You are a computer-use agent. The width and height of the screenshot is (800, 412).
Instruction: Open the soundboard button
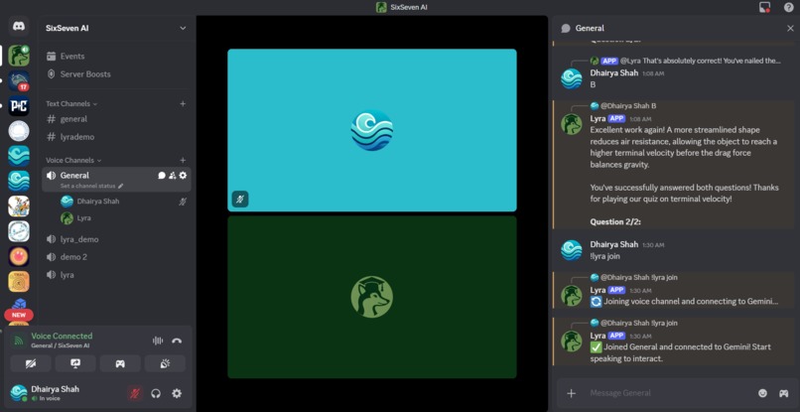tap(165, 363)
